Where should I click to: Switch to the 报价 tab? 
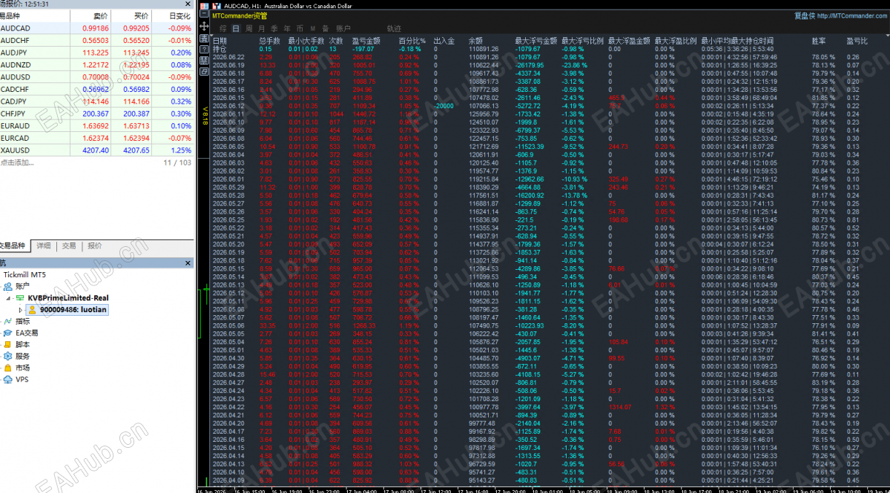pyautogui.click(x=95, y=245)
